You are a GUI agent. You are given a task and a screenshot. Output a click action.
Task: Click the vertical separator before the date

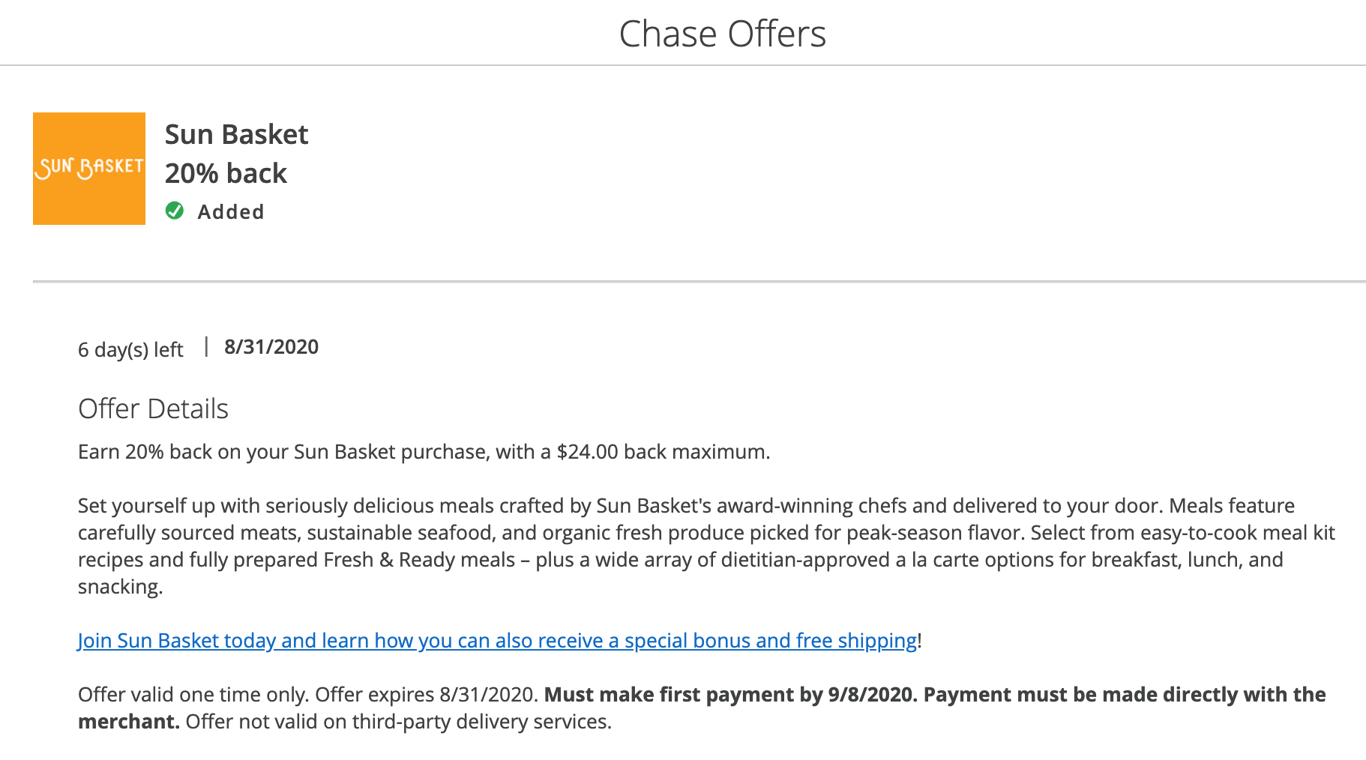coord(205,347)
